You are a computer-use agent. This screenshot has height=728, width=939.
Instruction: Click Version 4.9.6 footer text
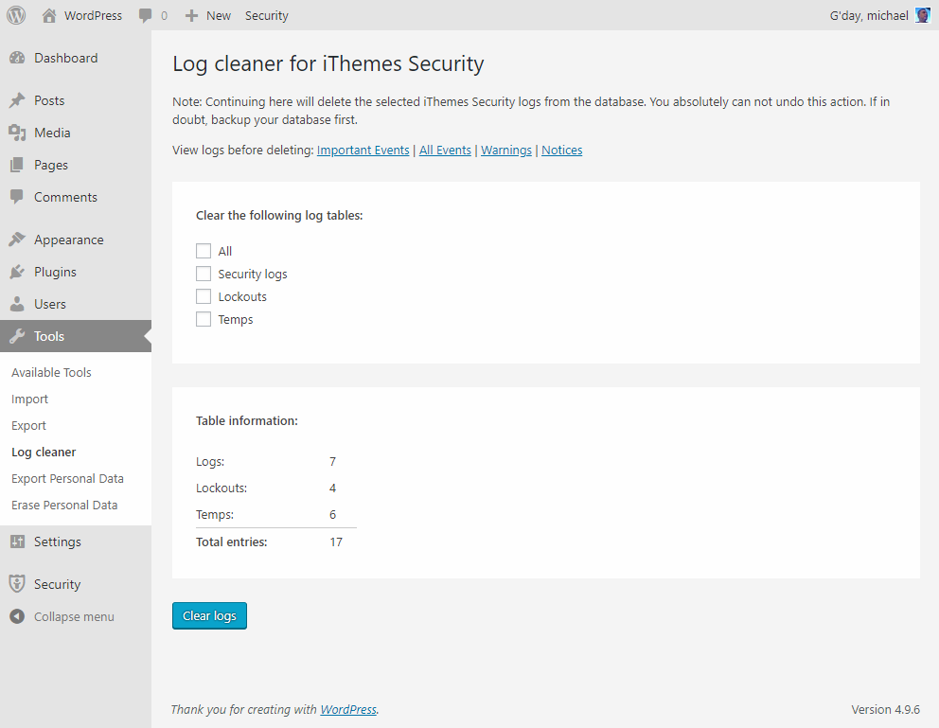(x=886, y=709)
